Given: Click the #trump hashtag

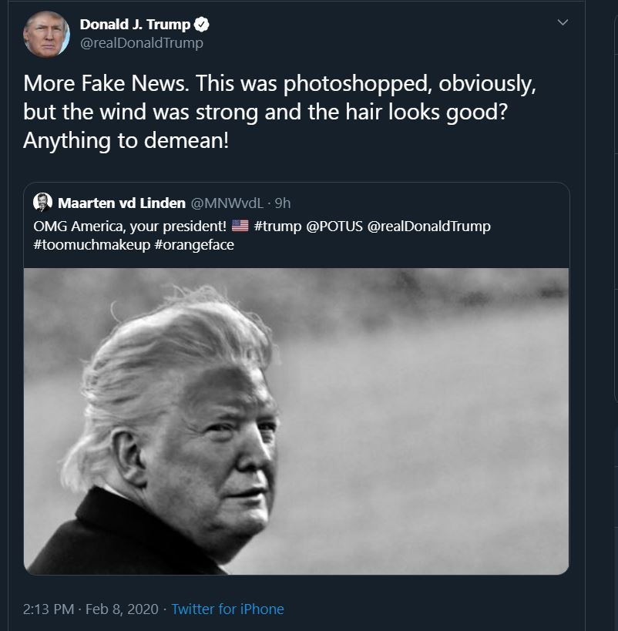Looking at the screenshot, I should pos(278,227).
